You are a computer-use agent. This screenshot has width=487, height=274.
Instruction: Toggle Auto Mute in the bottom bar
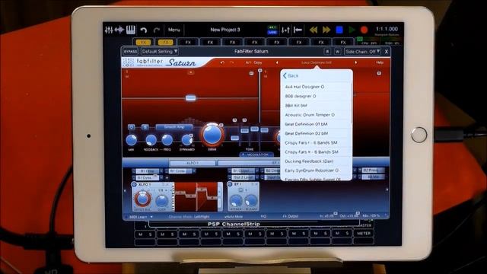pos(234,216)
